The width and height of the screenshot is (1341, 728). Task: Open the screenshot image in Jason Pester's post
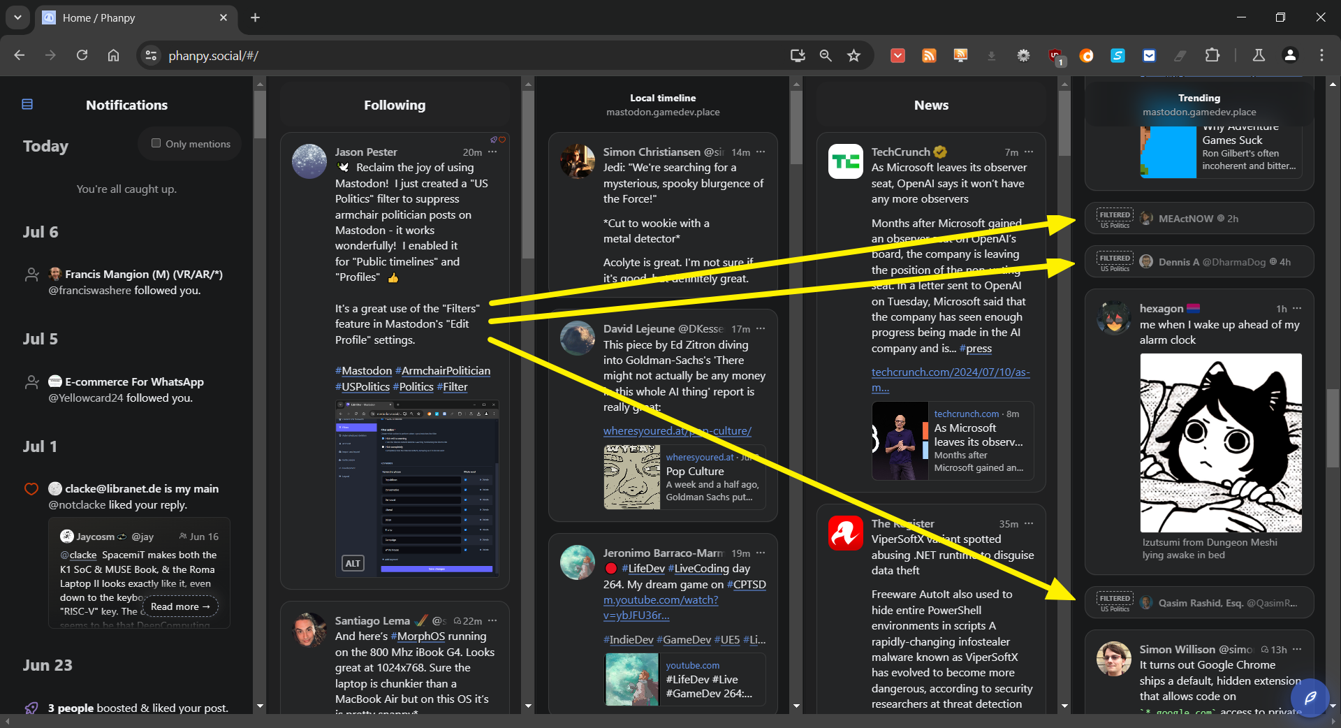click(417, 488)
